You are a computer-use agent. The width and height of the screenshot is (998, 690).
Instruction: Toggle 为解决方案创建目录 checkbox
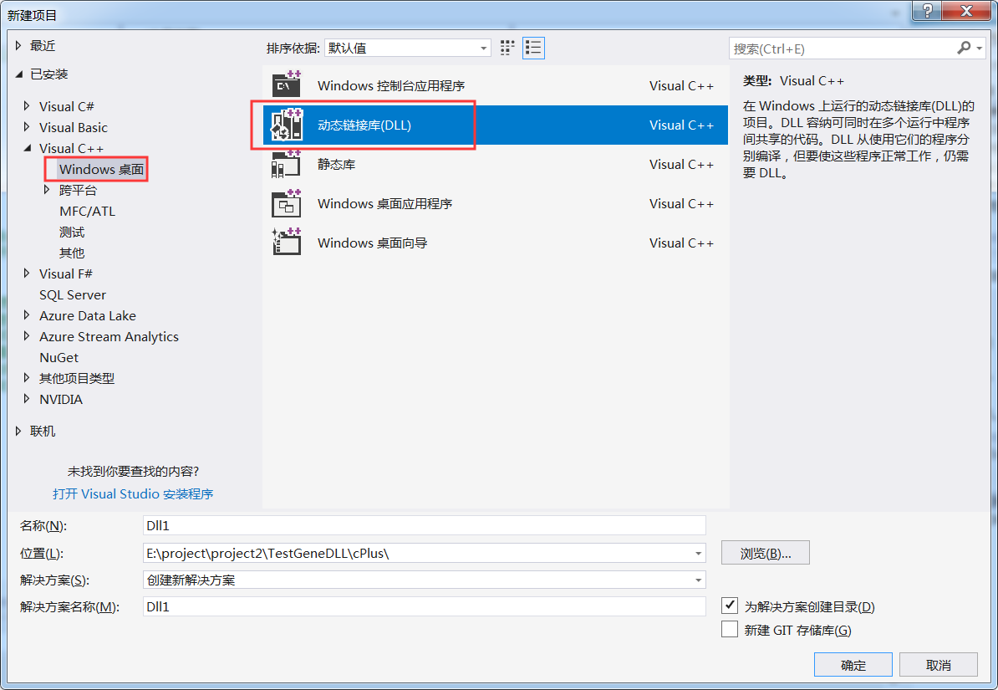(x=730, y=606)
